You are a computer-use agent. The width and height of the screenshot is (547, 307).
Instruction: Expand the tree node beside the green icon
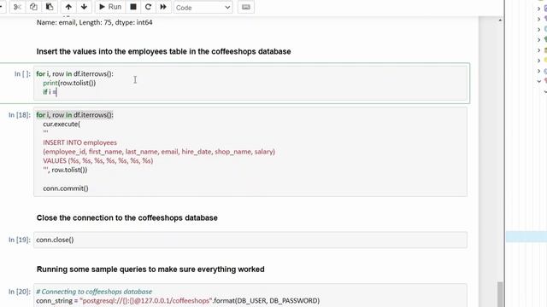[539, 40]
